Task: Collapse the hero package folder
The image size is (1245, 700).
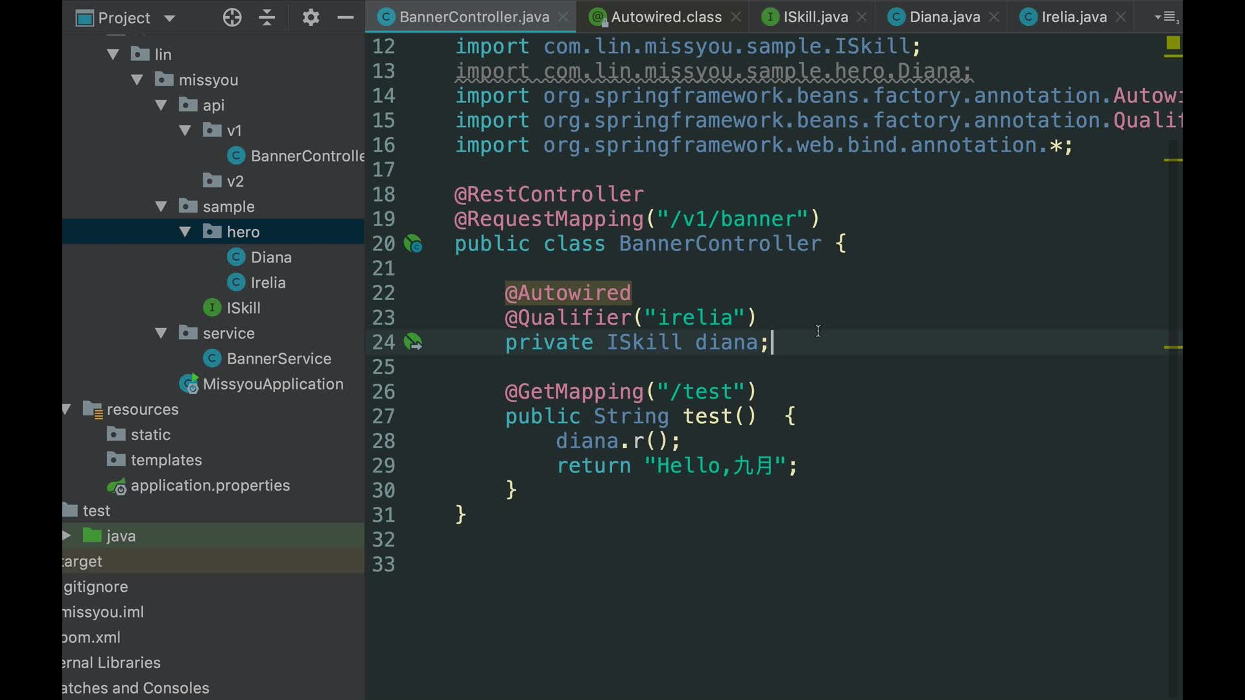Action: pos(185,232)
